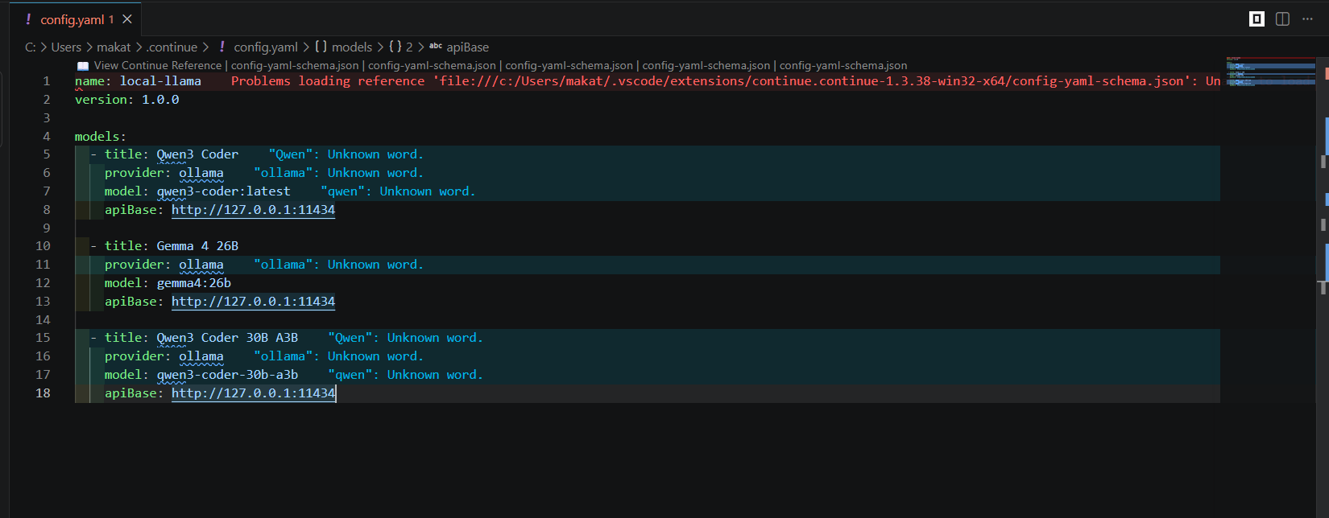Open the last config-yaml-schema.json code lens link
The width and height of the screenshot is (1329, 518).
click(x=843, y=66)
